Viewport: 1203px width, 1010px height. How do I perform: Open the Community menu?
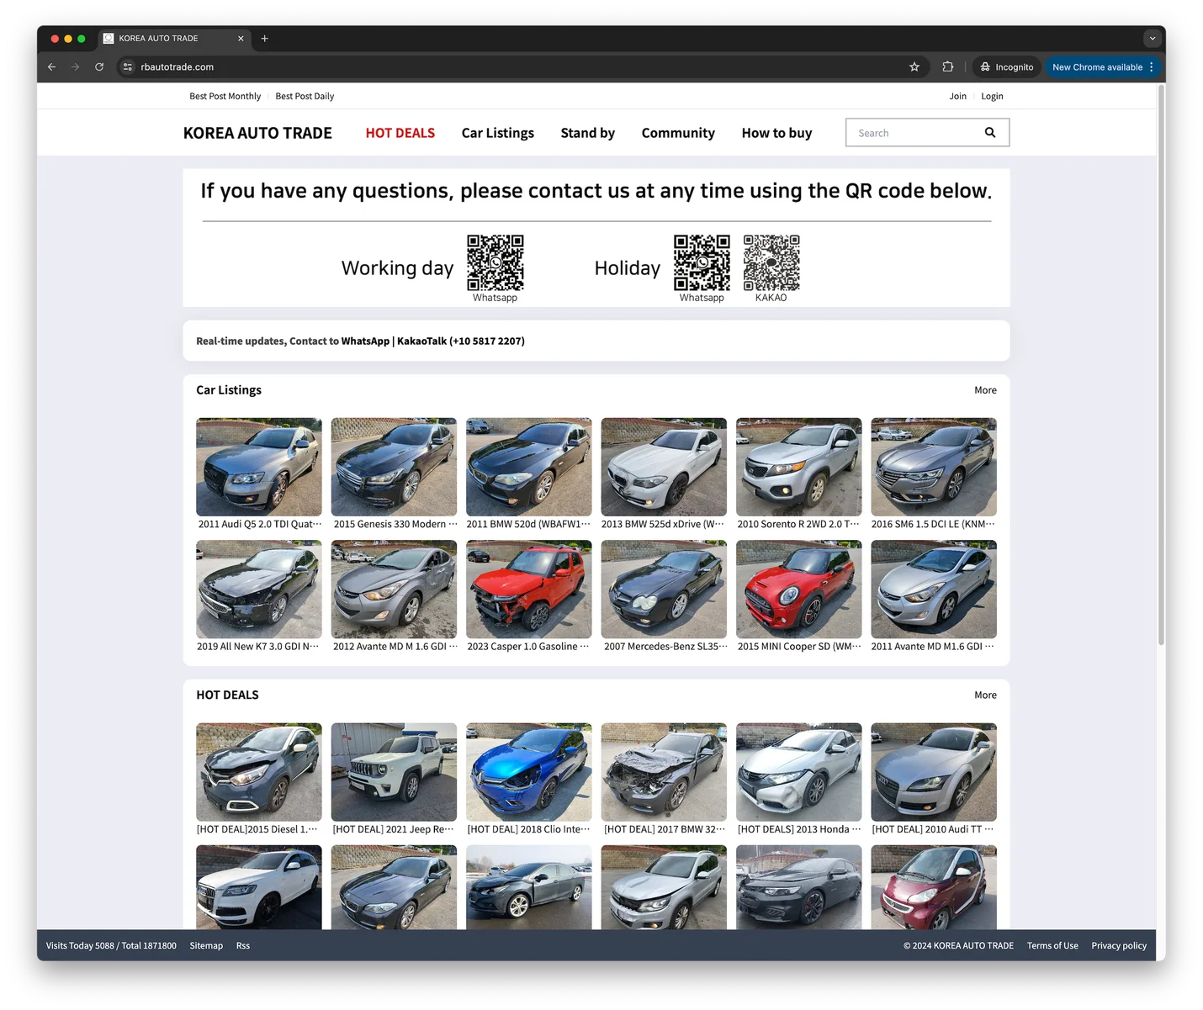pyautogui.click(x=678, y=133)
